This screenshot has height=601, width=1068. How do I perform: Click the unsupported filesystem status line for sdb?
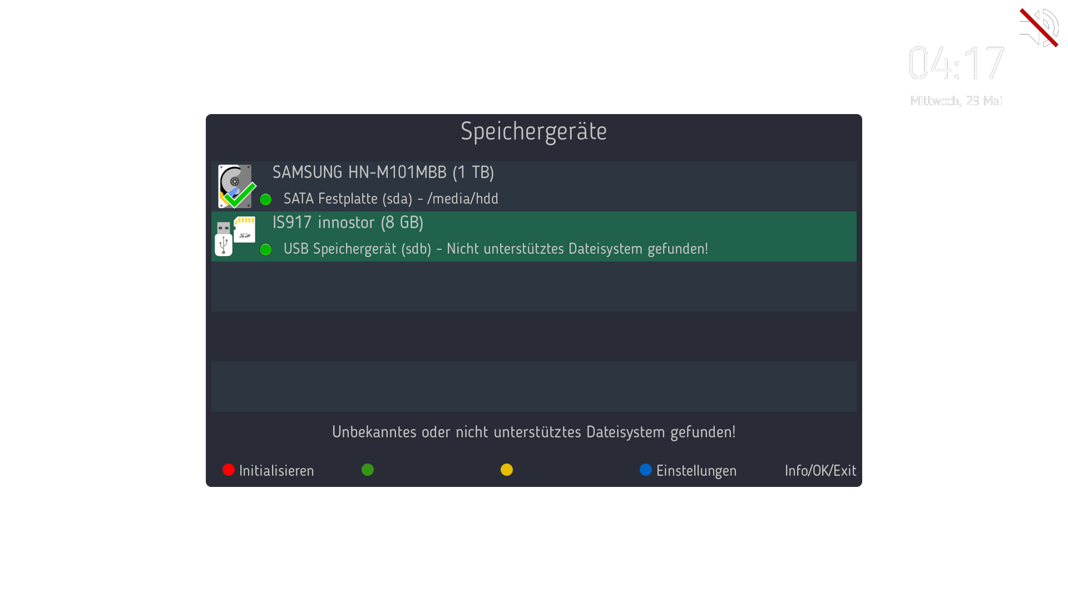[x=495, y=249]
